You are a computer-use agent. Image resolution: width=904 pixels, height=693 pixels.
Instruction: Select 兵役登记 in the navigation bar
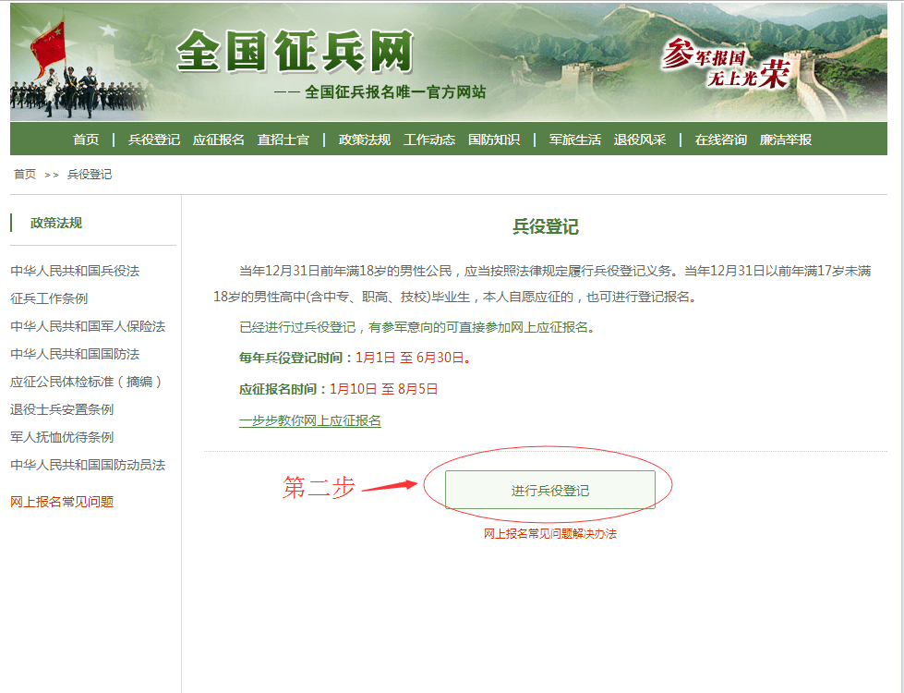(x=153, y=140)
